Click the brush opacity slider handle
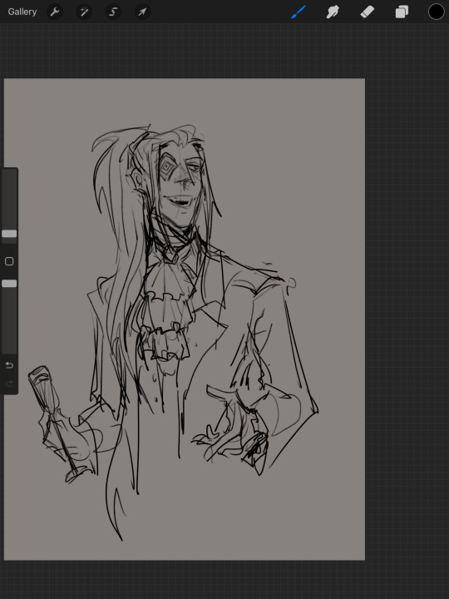Image resolution: width=449 pixels, height=599 pixels. coord(9,284)
